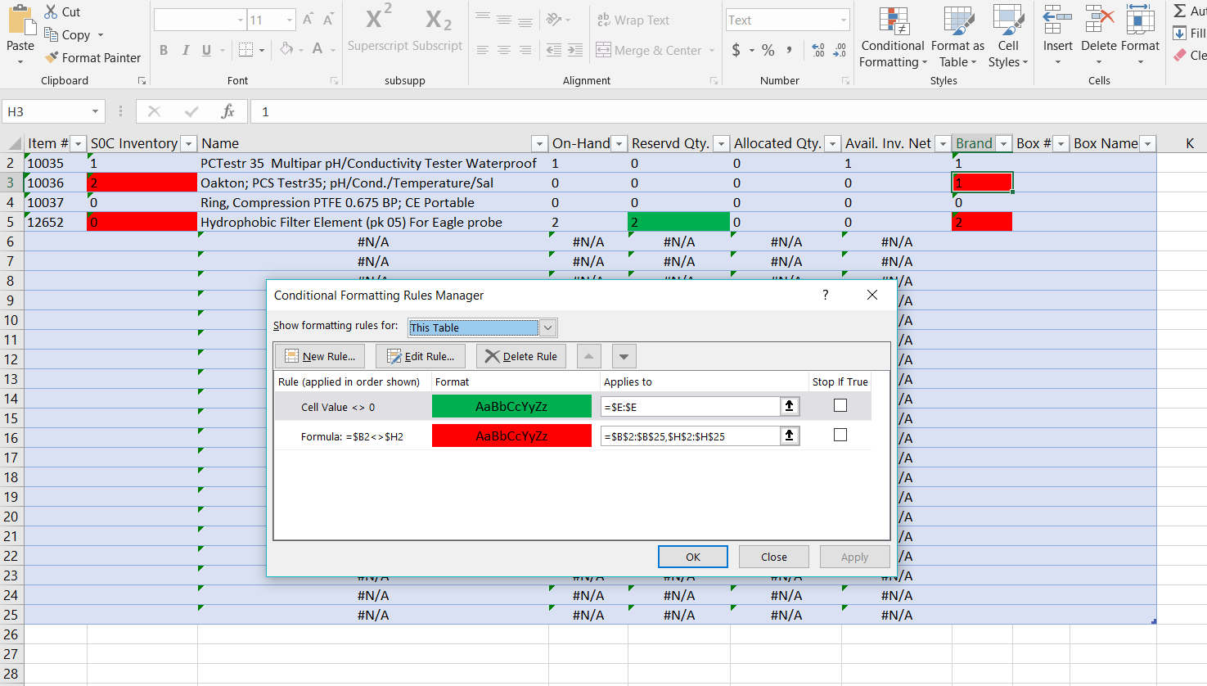Click Increase Decimal
The height and width of the screenshot is (686, 1207).
[x=818, y=50]
